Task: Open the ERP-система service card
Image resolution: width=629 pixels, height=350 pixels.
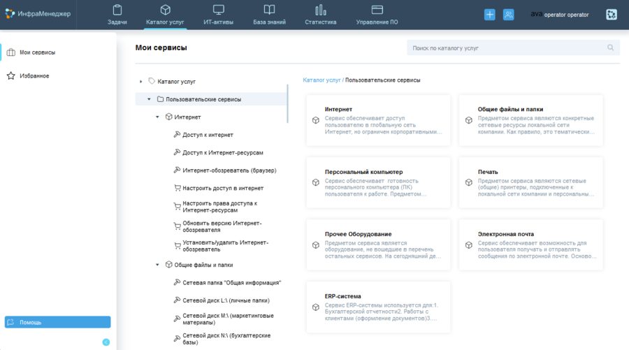Action: point(378,307)
